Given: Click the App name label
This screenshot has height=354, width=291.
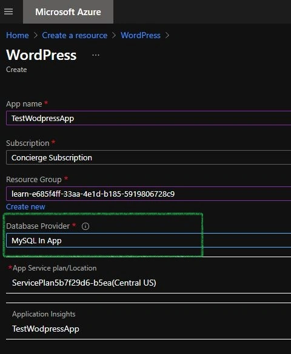Looking at the screenshot, I should pyautogui.click(x=24, y=104).
